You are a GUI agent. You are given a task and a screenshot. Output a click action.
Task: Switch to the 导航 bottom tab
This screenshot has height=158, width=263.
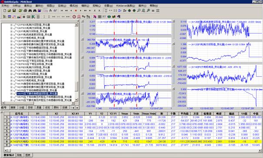[x=20, y=155]
